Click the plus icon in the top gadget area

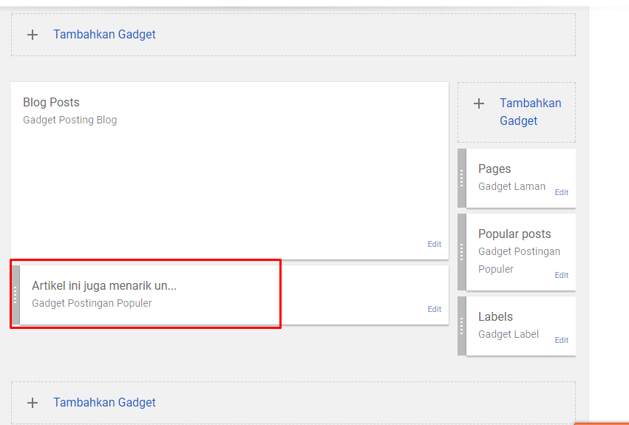pos(33,35)
